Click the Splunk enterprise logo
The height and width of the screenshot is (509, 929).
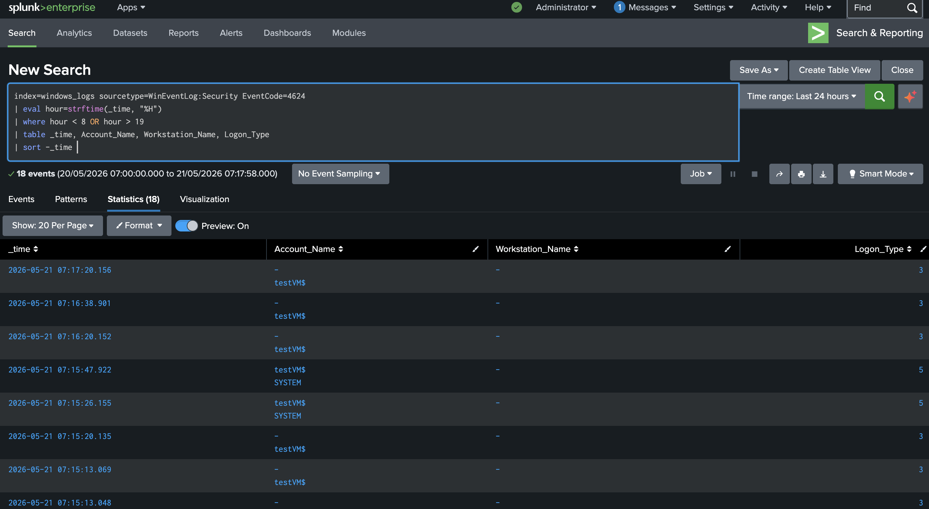[52, 7]
